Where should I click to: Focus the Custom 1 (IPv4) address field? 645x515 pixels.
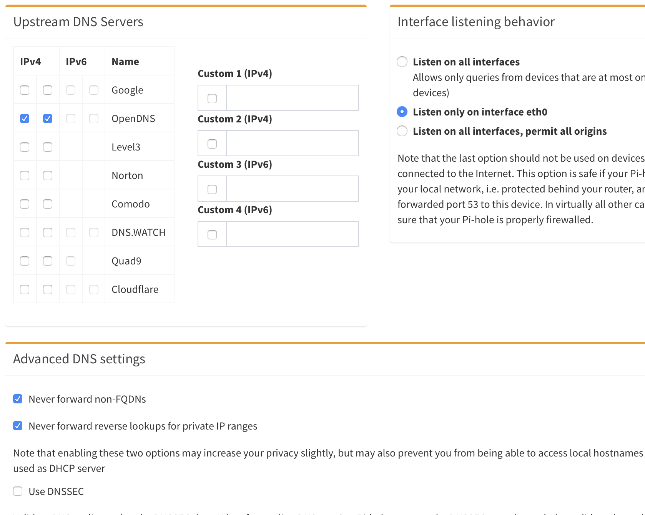click(293, 98)
